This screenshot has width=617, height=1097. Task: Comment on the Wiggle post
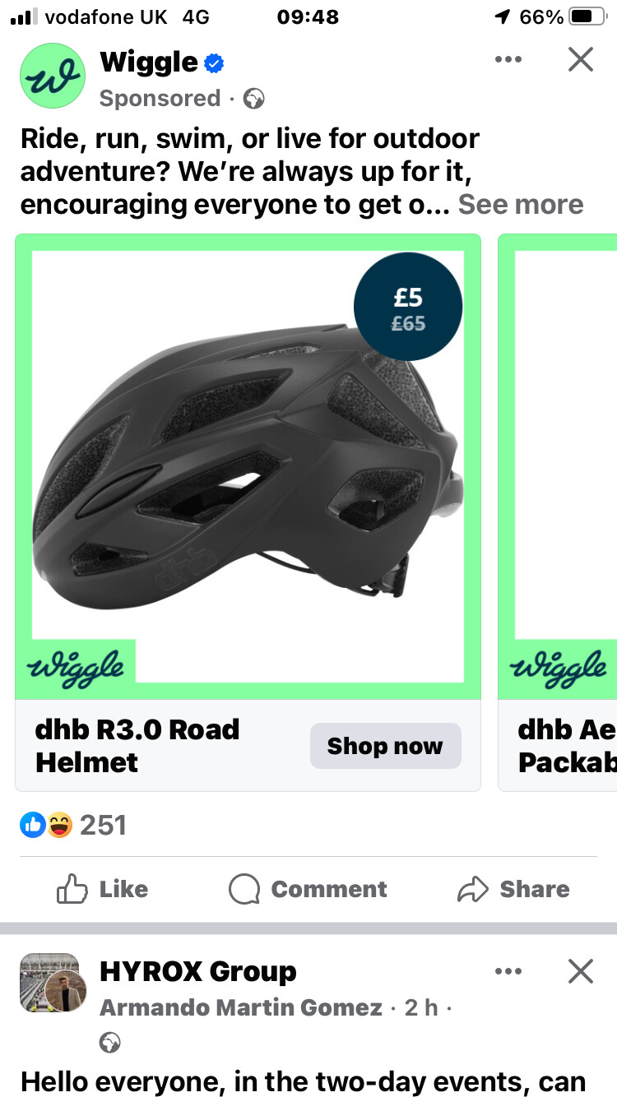(x=308, y=889)
